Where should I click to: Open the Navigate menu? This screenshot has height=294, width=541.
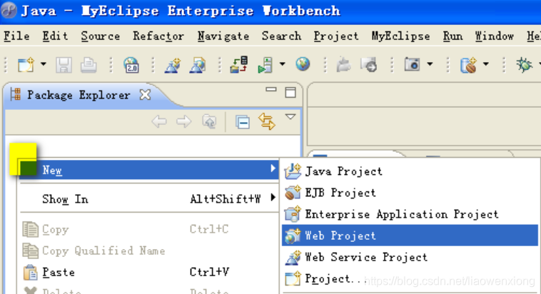(223, 36)
